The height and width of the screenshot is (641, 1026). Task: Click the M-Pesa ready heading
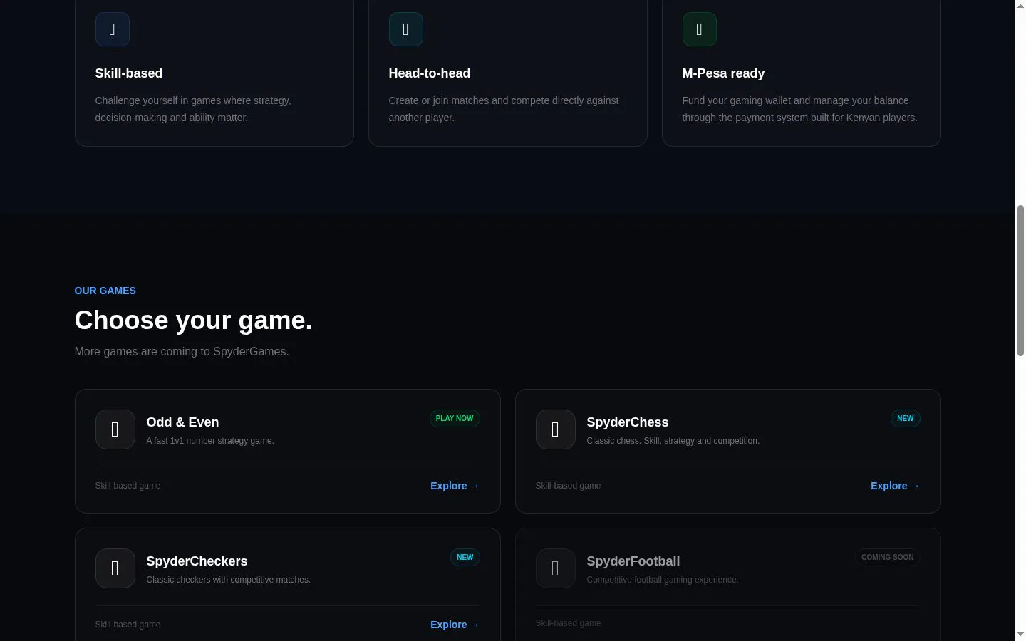click(723, 73)
